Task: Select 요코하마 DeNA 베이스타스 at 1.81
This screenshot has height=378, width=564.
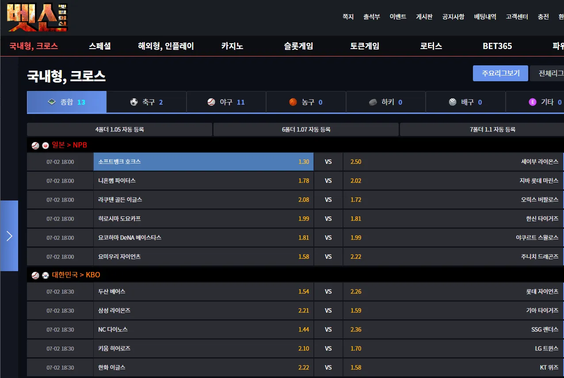Action: point(203,238)
